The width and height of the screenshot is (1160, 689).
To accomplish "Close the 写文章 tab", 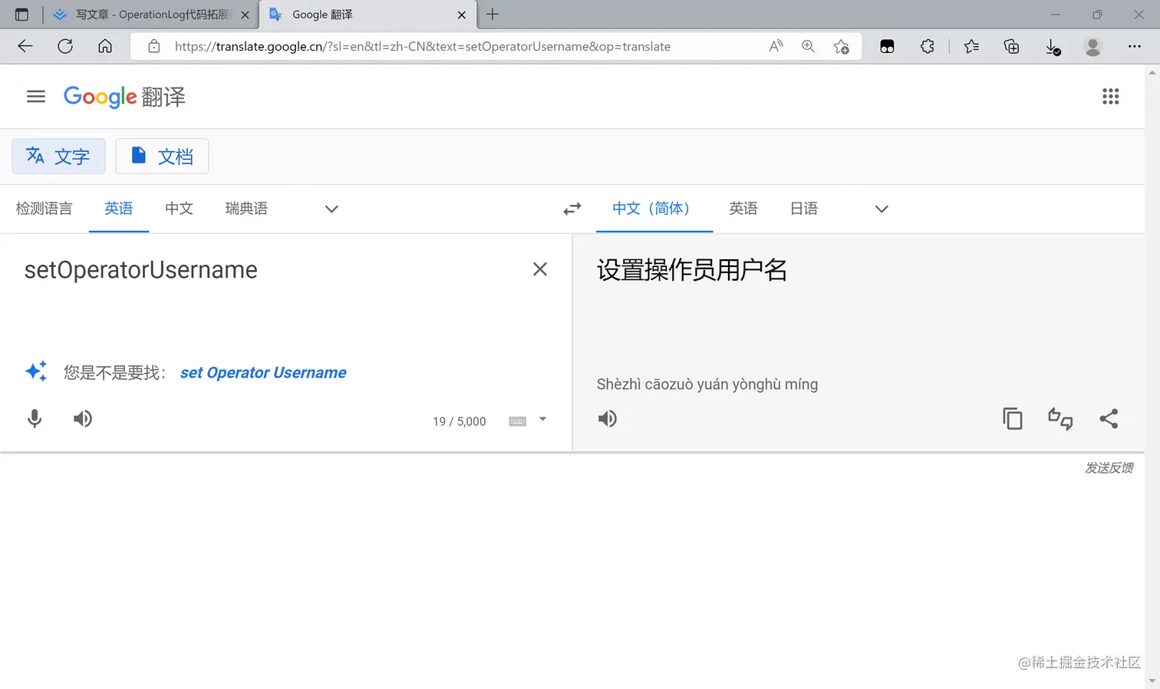I will coord(246,15).
